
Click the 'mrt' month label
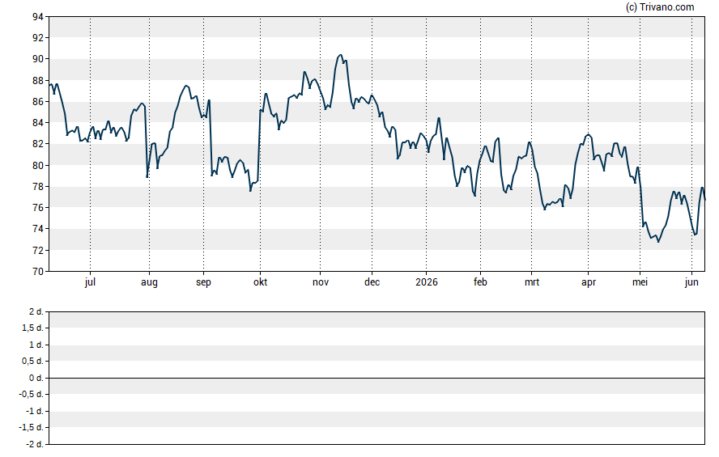point(532,282)
